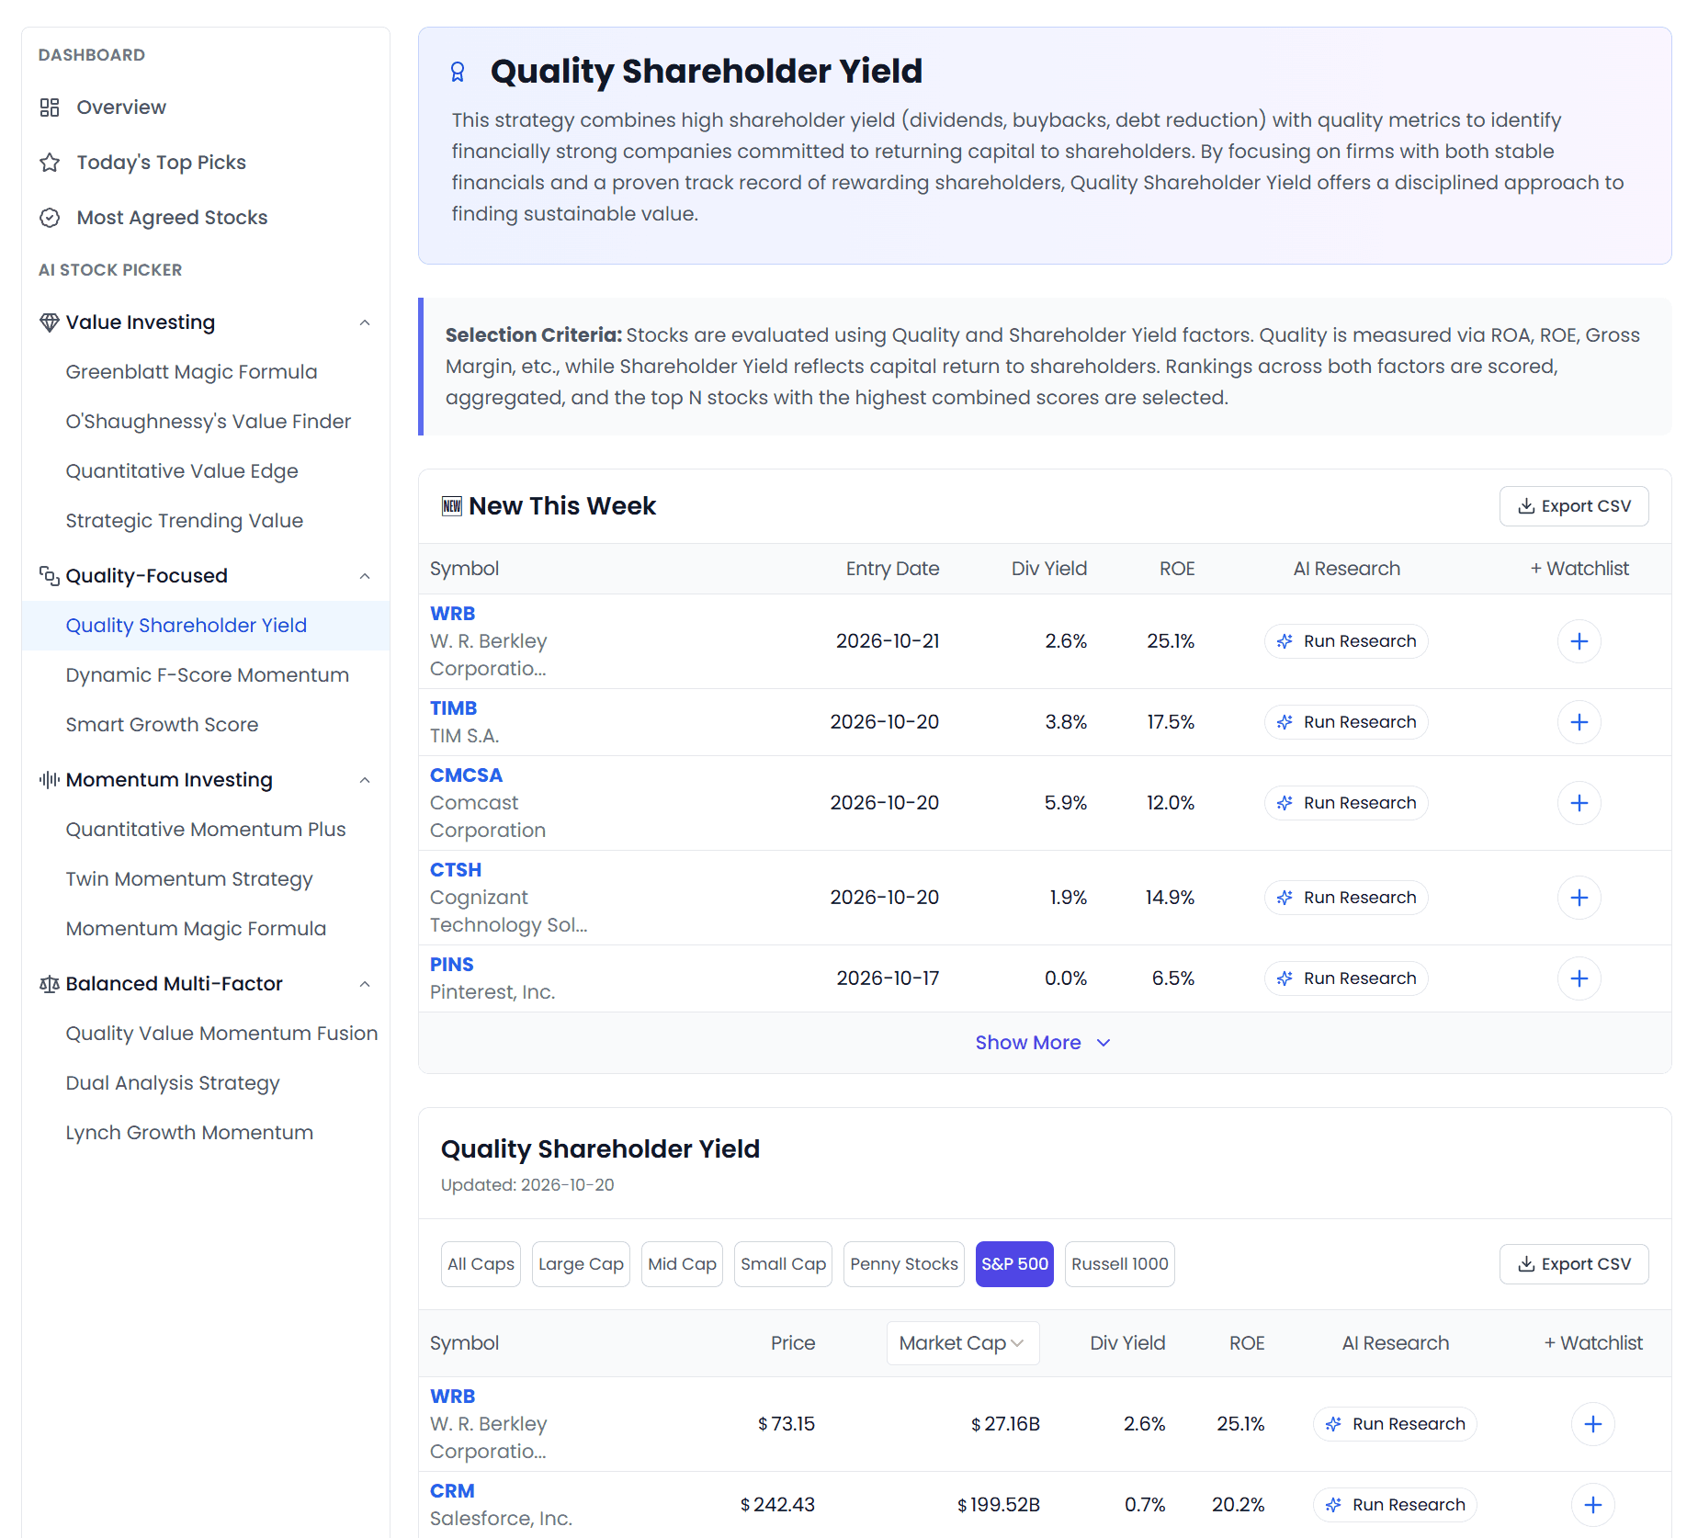
Task: Click the Quality-Focused section icon
Action: (50, 576)
